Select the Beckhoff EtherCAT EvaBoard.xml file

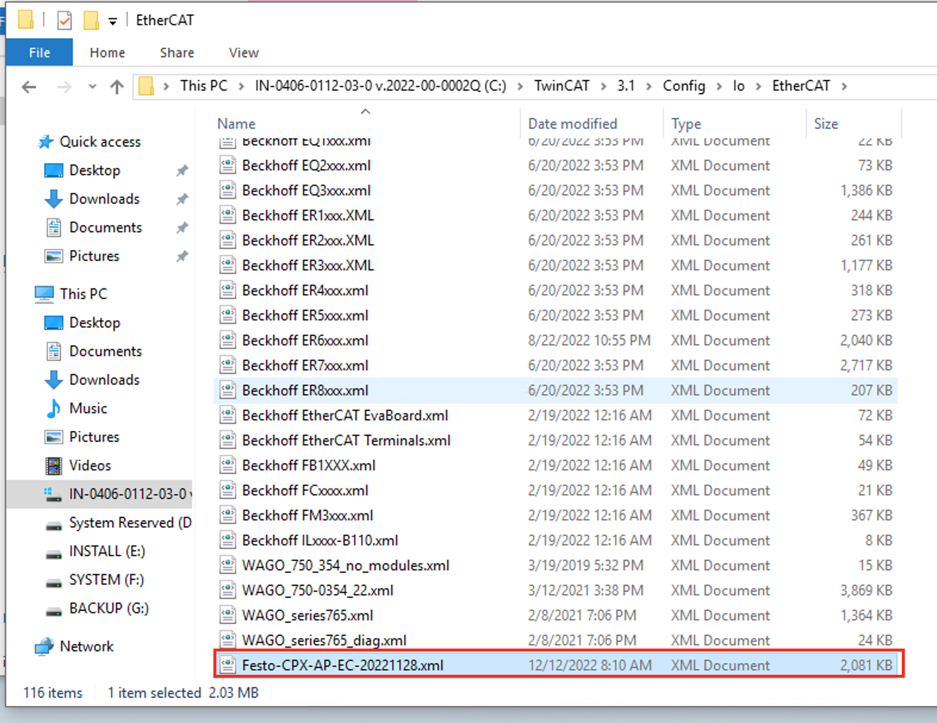coord(556,415)
